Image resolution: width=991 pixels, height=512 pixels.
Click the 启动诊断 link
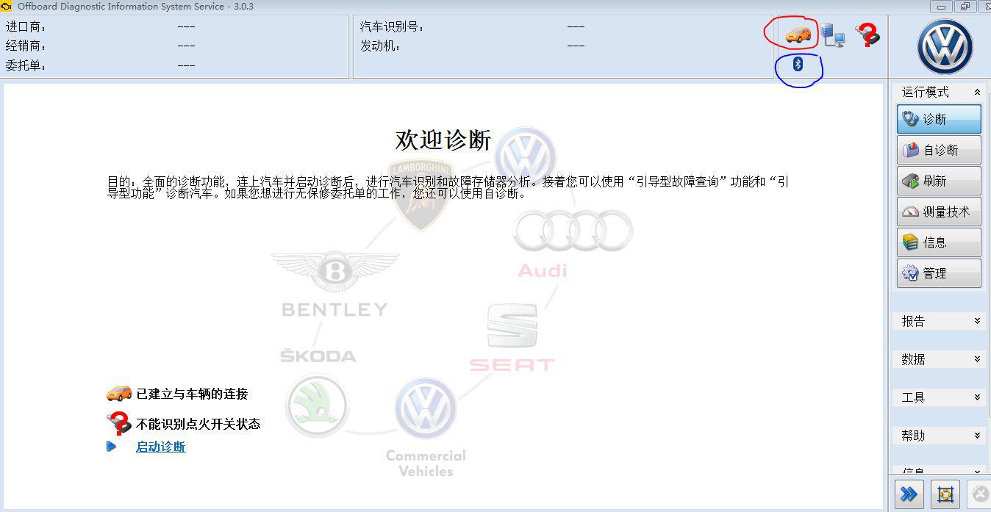coord(160,447)
